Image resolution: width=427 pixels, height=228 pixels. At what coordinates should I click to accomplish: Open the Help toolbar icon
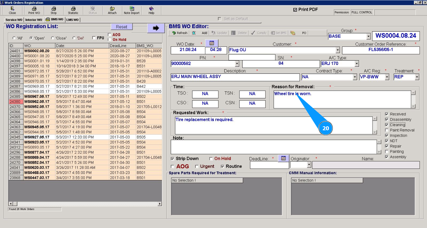[151, 10]
